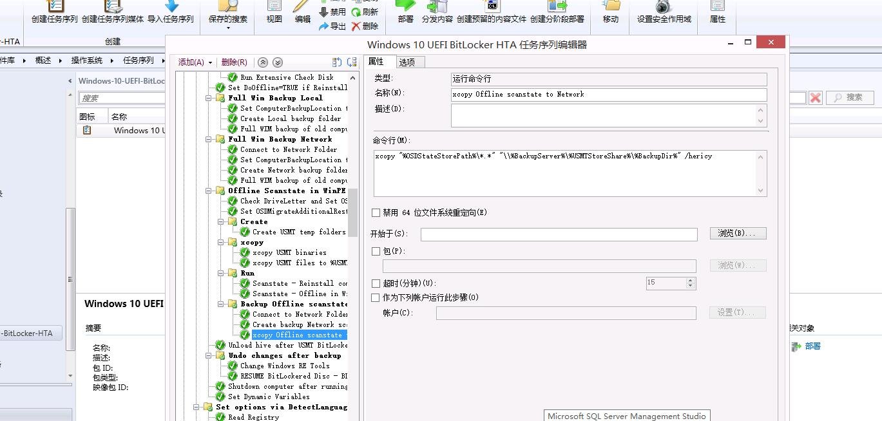
Task: Click into the command line (命令行) text box
Action: pyautogui.click(x=570, y=173)
